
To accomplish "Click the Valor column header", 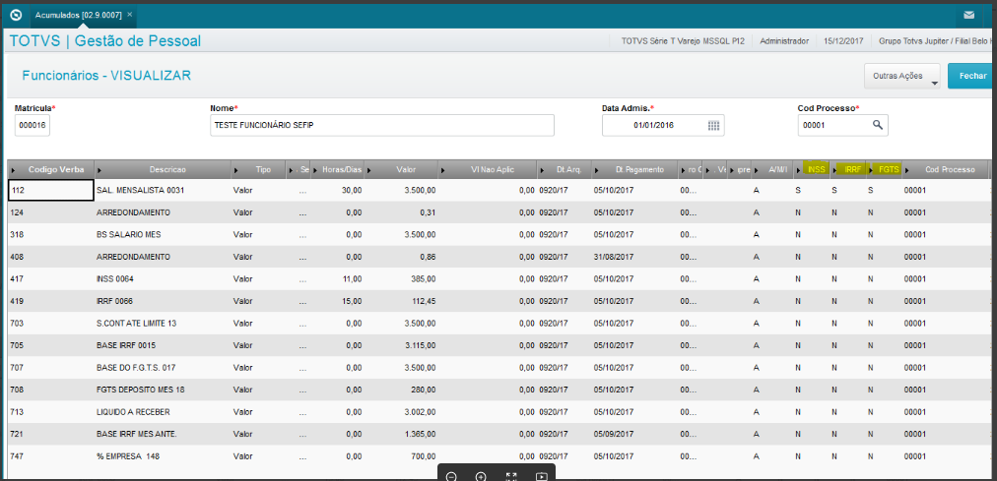I will tap(401, 169).
